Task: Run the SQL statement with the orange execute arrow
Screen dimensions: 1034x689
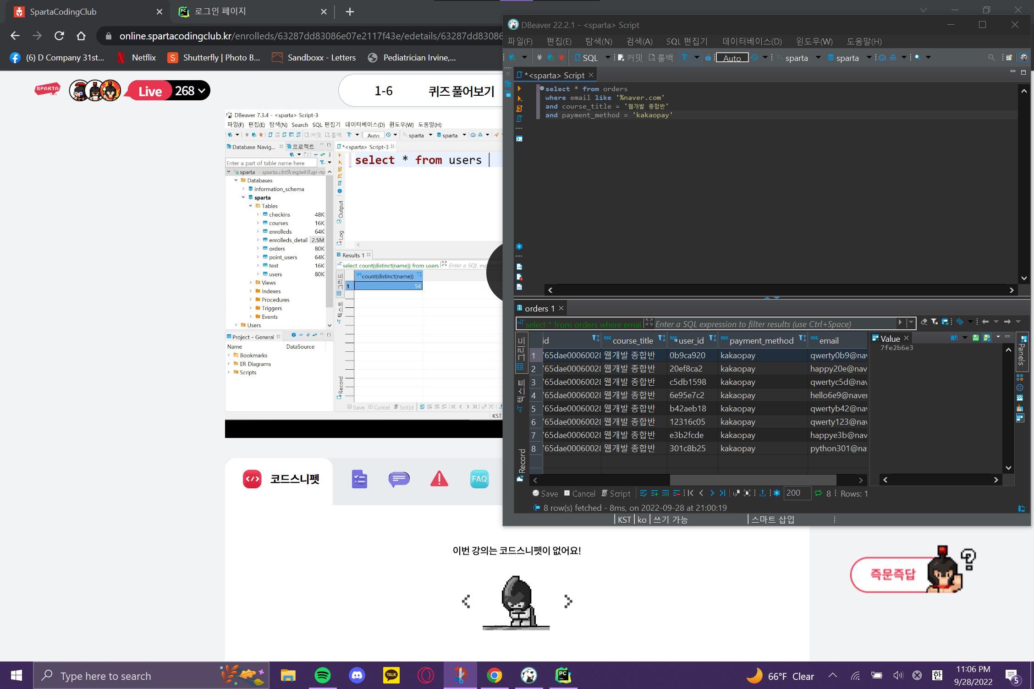Action: [519, 89]
